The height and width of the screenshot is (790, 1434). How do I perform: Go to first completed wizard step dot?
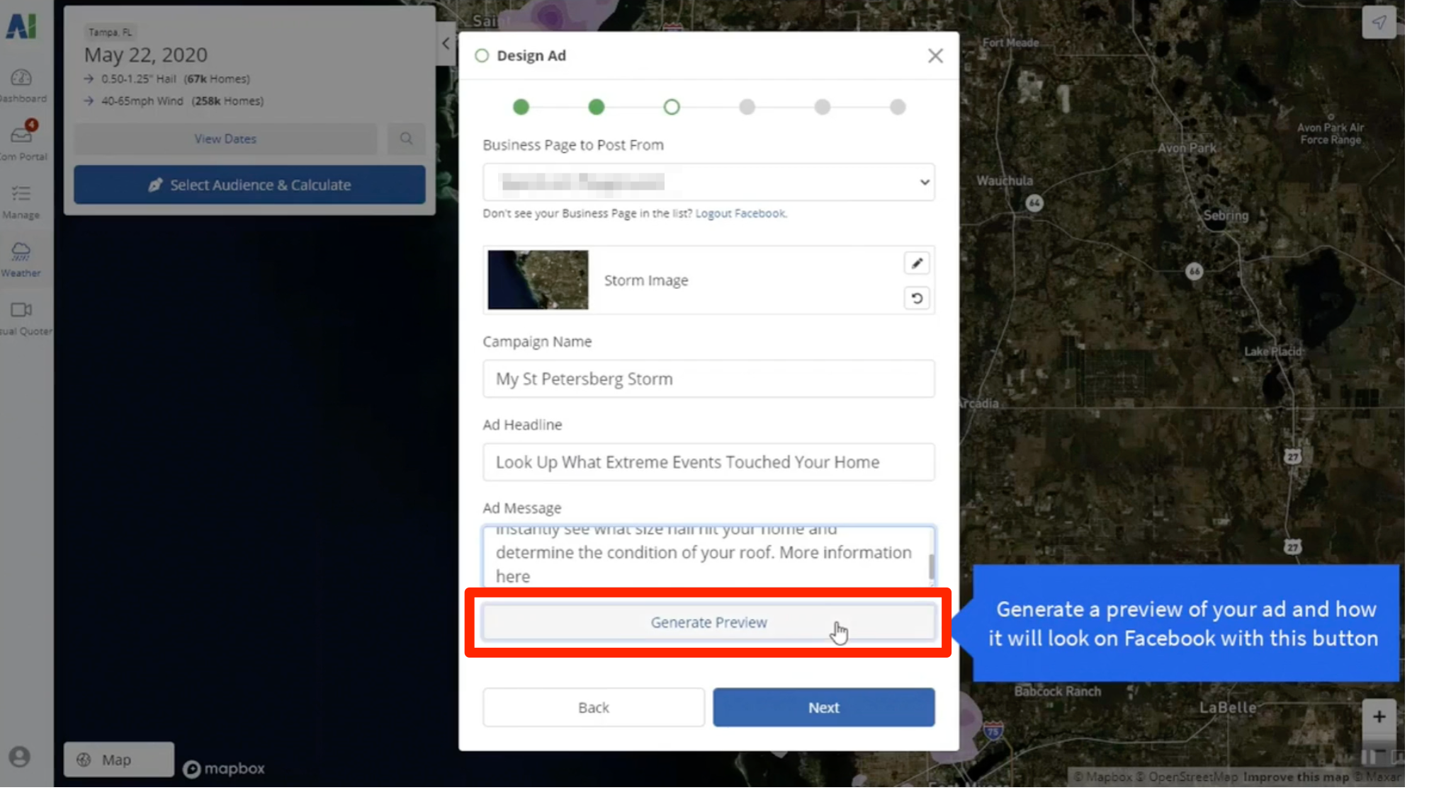(x=521, y=107)
